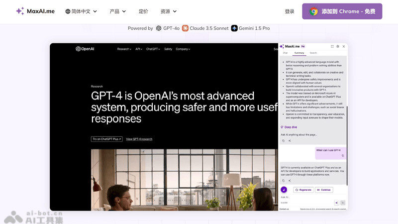Open the 简体中文 language dropdown

tap(81, 11)
